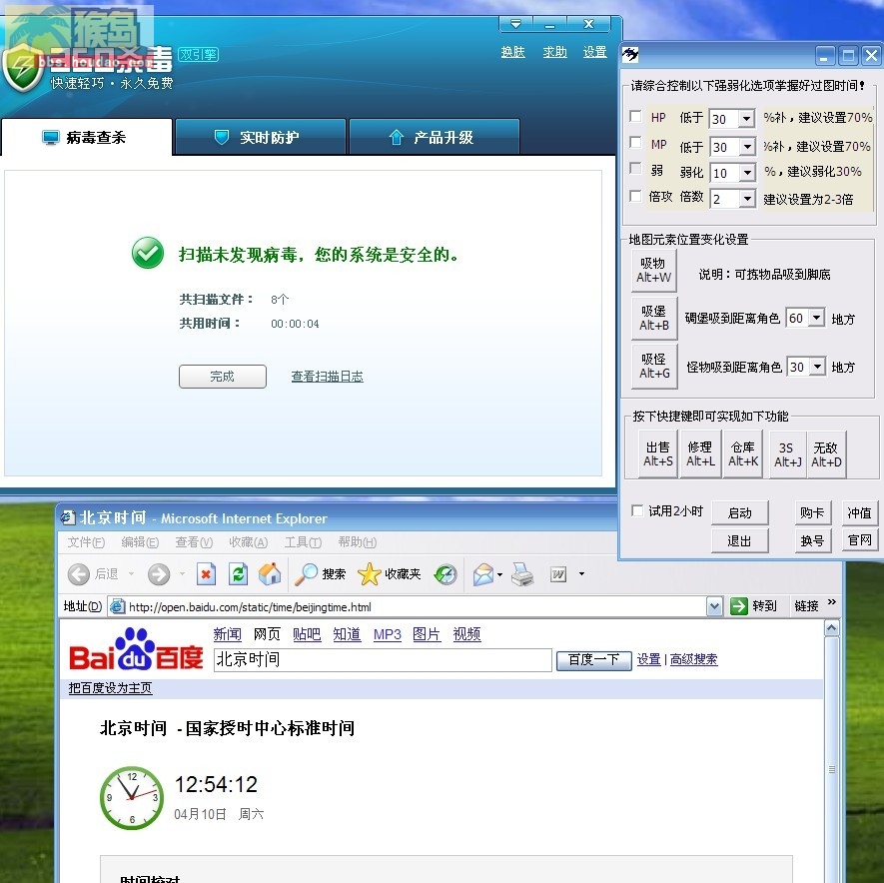Click the IE Back arrow icon

click(x=78, y=574)
